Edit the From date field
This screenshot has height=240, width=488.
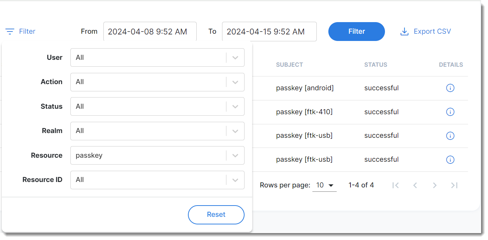150,32
